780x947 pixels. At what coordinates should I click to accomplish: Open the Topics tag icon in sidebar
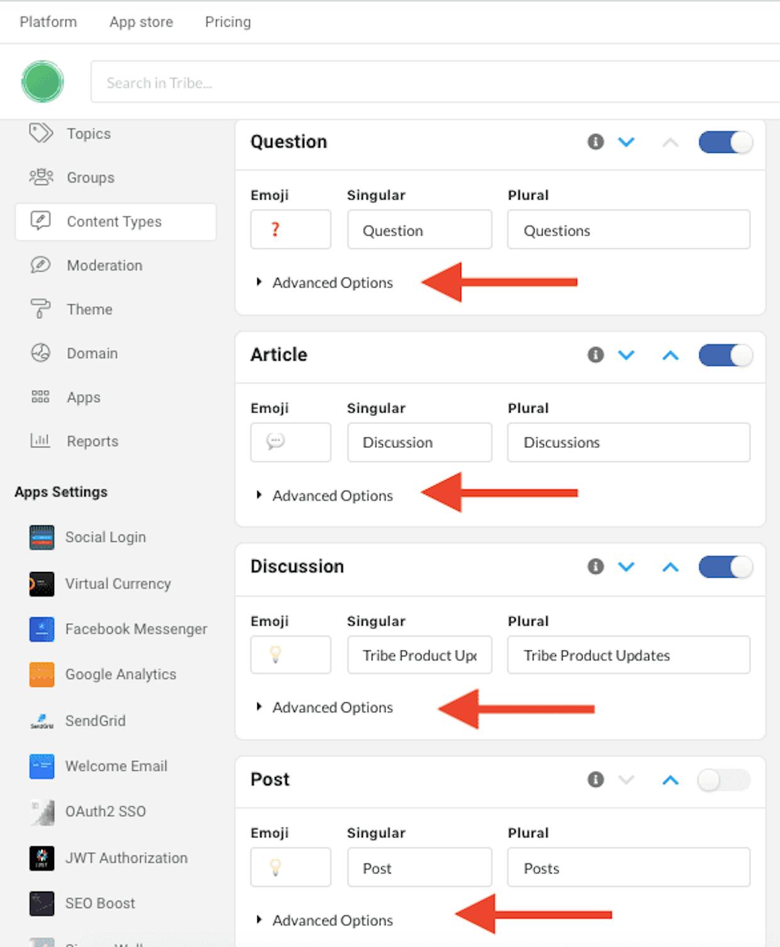tap(41, 133)
